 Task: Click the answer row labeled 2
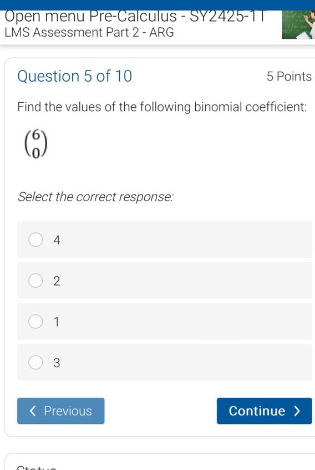pos(165,281)
